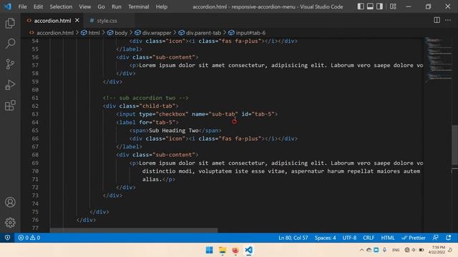Split the editor to the right

pos(437,20)
